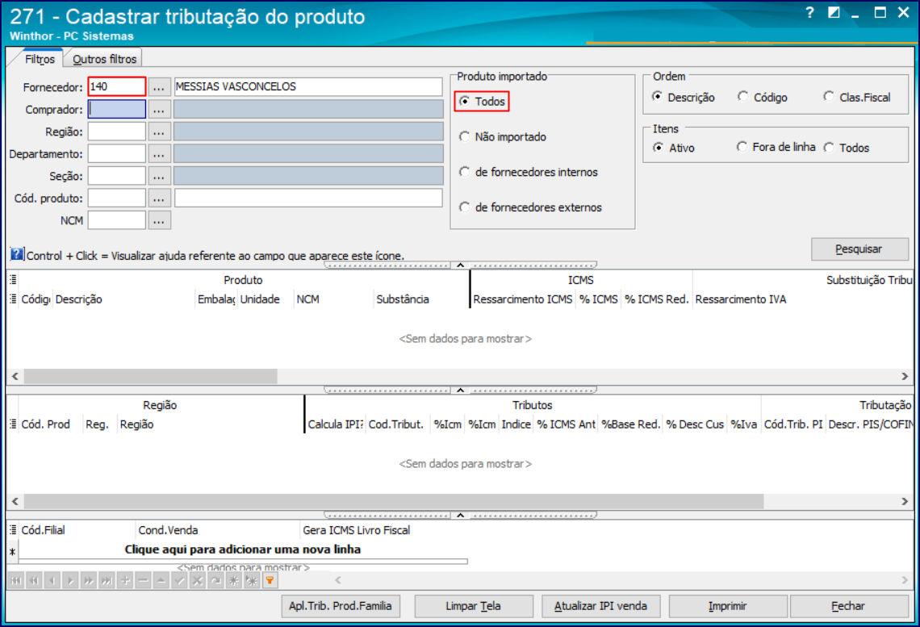Screen dimensions: 920x627
Task: Refresh data navigator icon
Action: click(x=216, y=581)
